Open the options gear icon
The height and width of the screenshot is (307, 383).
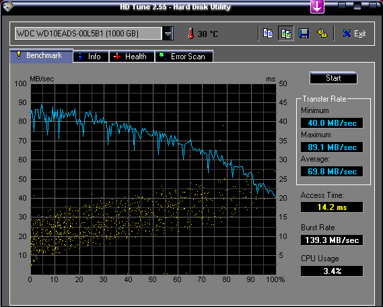pyautogui.click(x=322, y=34)
